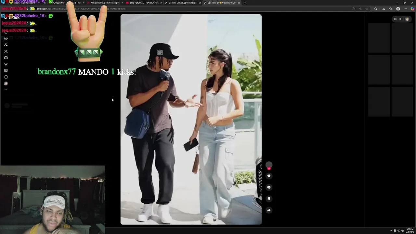Save video with bookmark icon
Viewport: 416px width, 234px height.
tap(269, 199)
